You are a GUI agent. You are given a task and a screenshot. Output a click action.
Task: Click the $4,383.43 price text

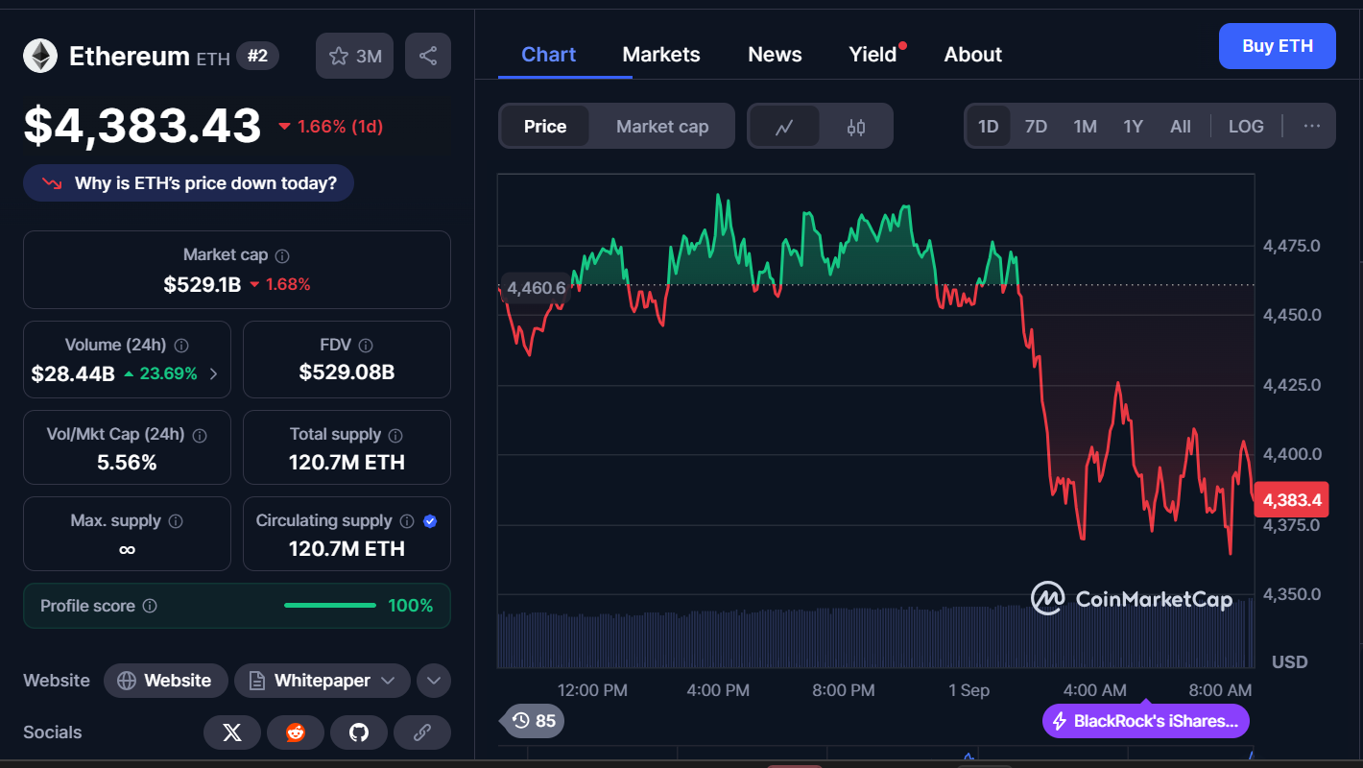[x=142, y=126]
